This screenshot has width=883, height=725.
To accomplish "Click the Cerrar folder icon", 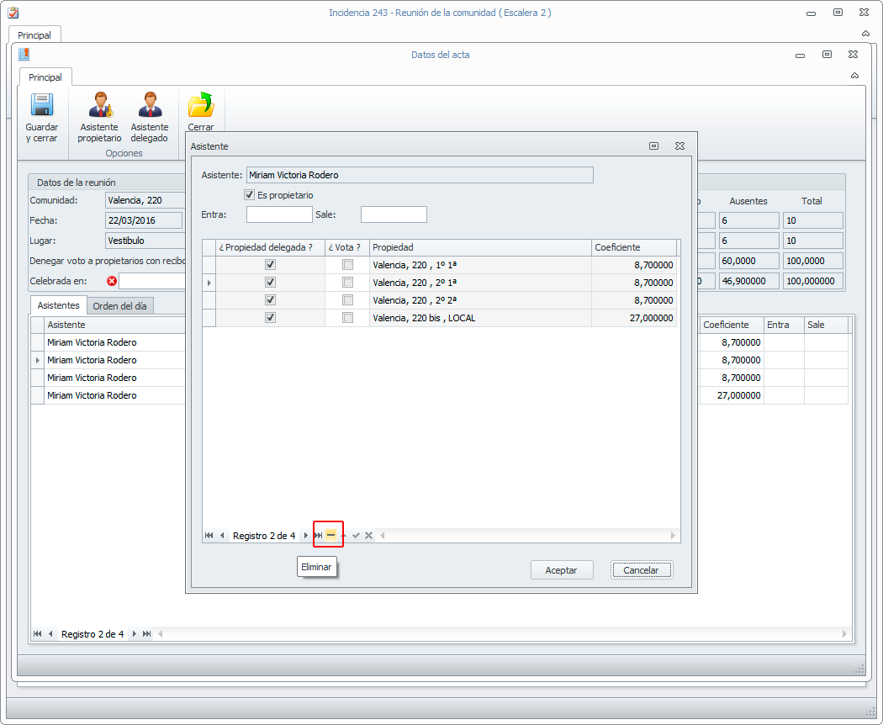I will coord(201,105).
